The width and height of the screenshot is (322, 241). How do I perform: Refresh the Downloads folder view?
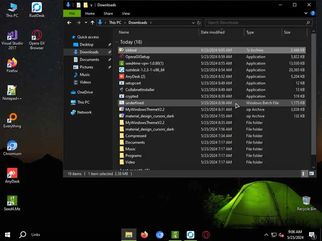(x=199, y=23)
